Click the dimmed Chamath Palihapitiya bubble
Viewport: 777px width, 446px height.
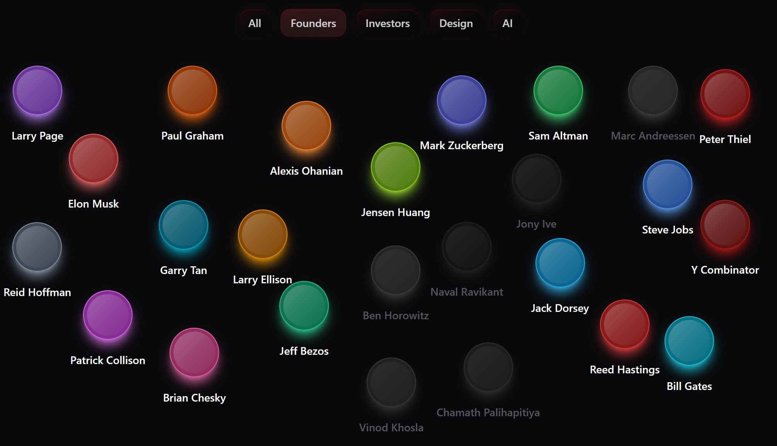point(488,367)
